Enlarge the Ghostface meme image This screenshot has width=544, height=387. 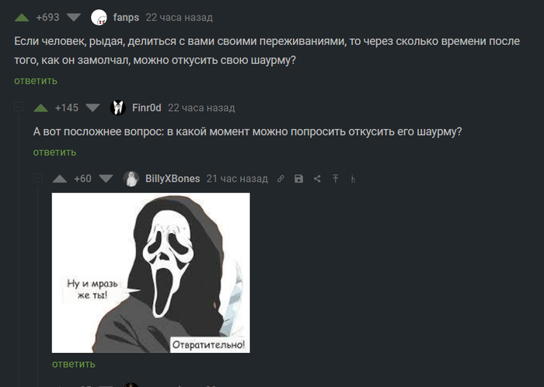151,273
